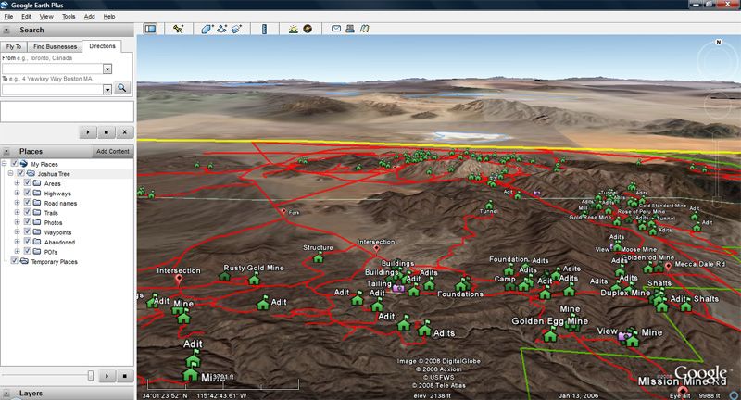Switch to Sky mode planet icon
The height and width of the screenshot is (400, 741).
coord(308,29)
